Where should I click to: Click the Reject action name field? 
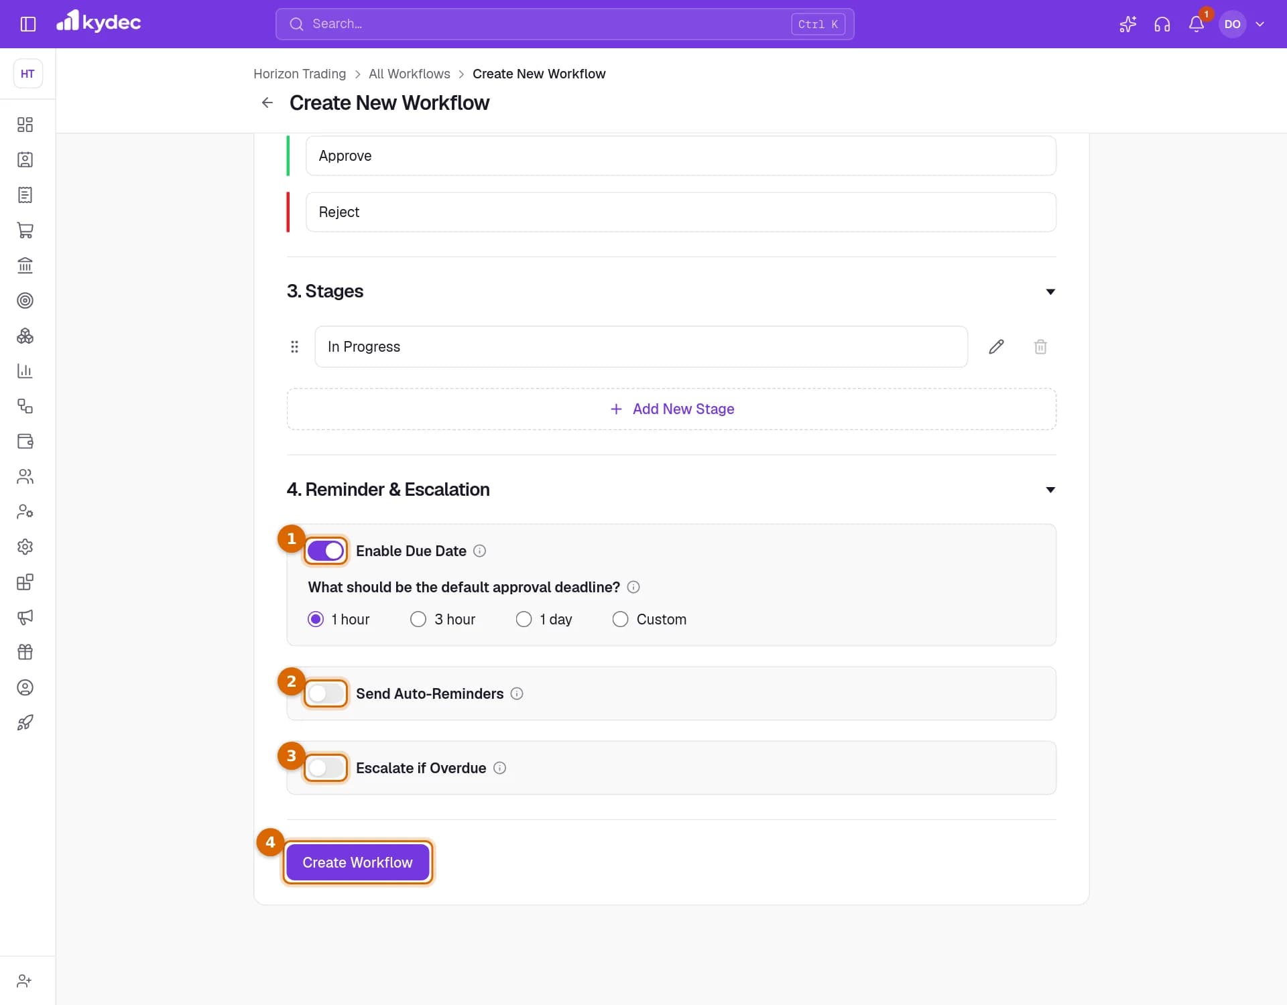pyautogui.click(x=680, y=212)
